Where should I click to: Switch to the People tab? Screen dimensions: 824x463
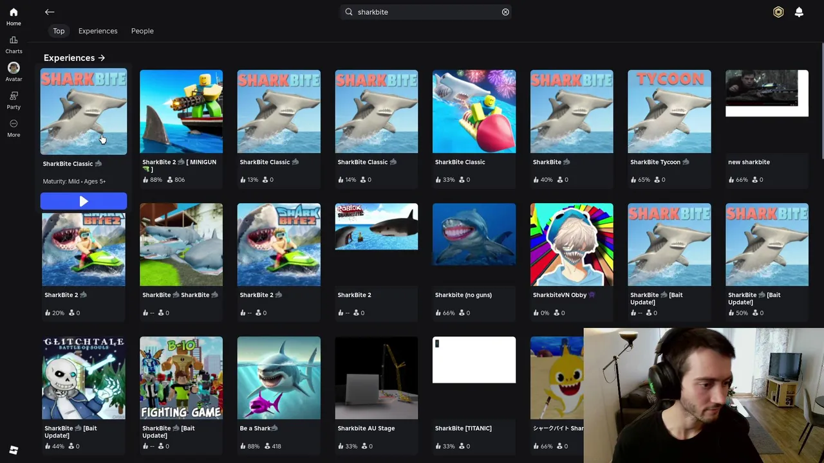[142, 31]
